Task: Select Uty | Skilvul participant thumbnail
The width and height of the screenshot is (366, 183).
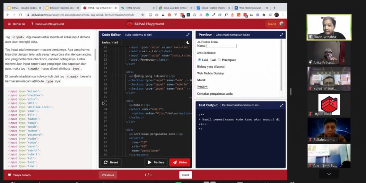Action: coord(329,105)
